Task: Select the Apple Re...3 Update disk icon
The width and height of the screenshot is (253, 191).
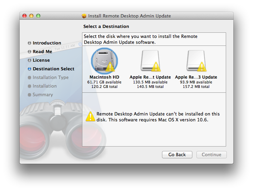Action: (196, 61)
